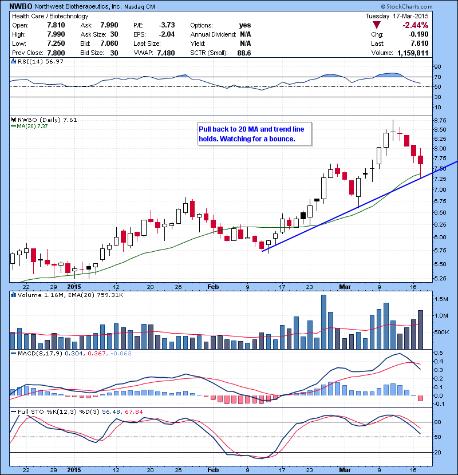
Task: Click the Health Care / Biotechnology sector text
Action: click(50, 16)
